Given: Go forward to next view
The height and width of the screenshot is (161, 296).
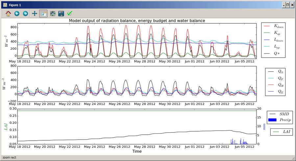Looking at the screenshot, I should click(25, 13).
